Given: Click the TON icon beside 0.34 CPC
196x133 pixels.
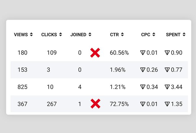Looking at the screenshot, I should [x=143, y=87].
